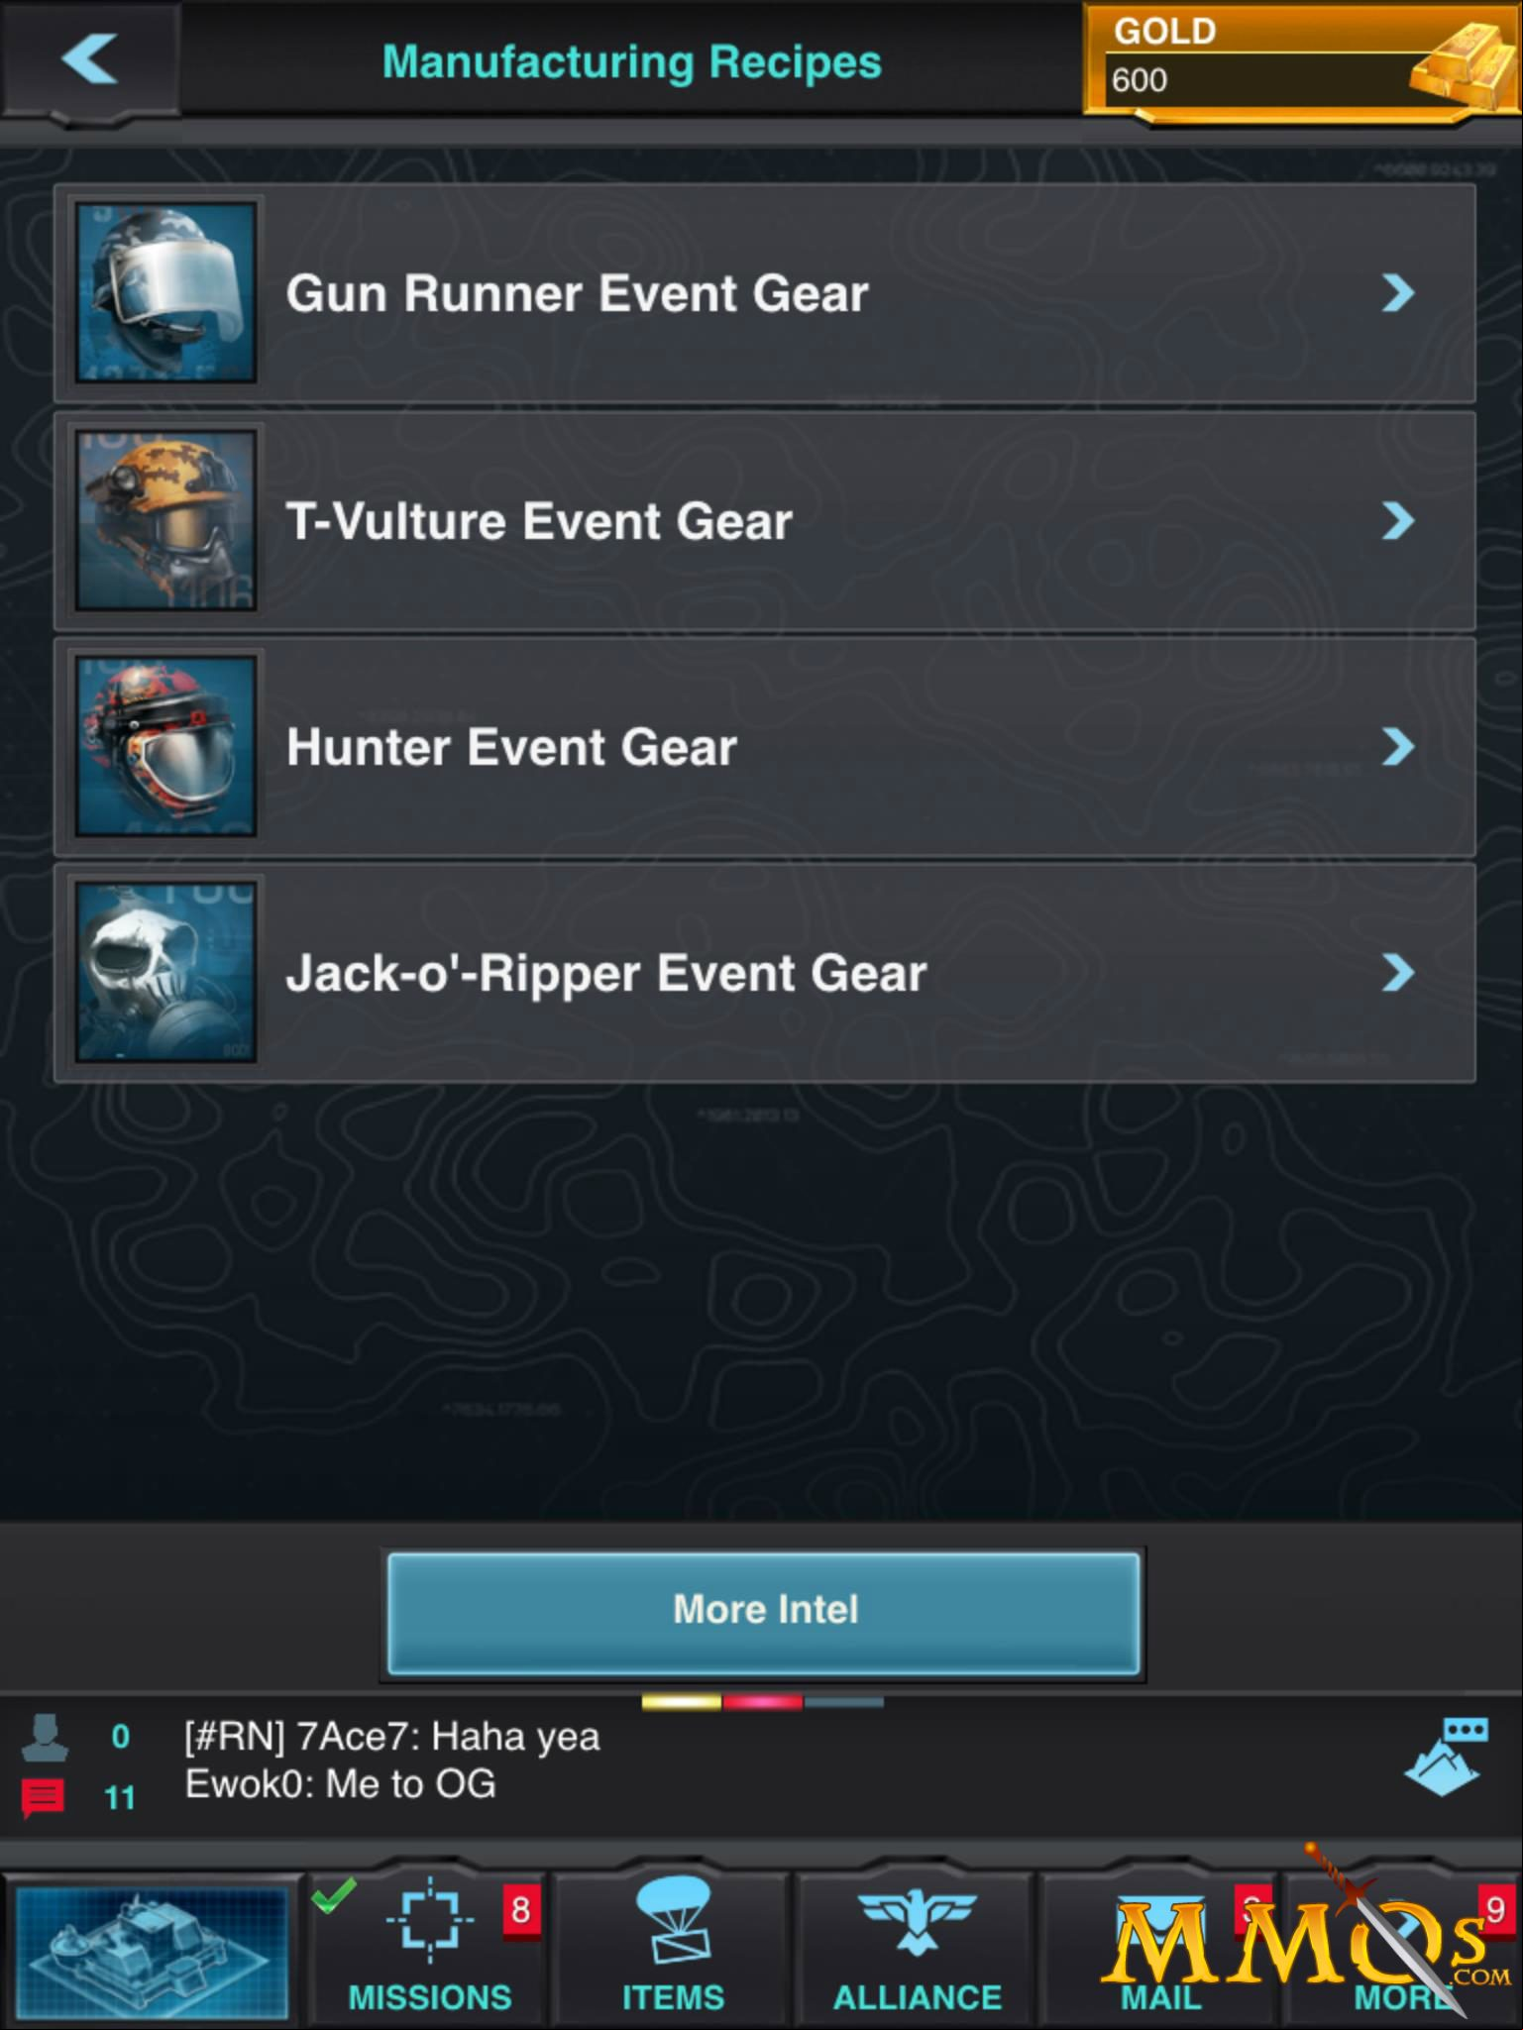Viewport: 1523px width, 2030px height.
Task: Click the player silhouette icon
Action: (45, 1737)
